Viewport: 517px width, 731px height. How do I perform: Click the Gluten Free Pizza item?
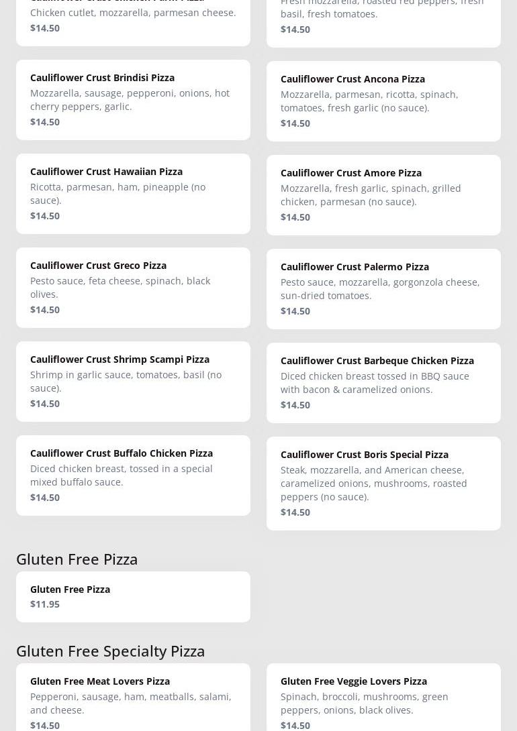[x=133, y=596]
